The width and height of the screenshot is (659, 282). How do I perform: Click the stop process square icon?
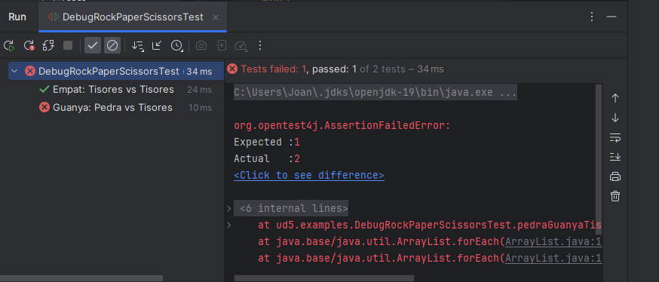pos(68,45)
